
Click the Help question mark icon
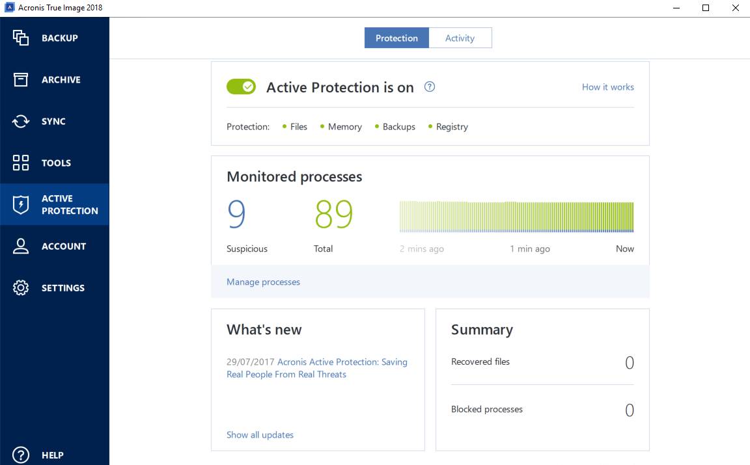point(21,455)
